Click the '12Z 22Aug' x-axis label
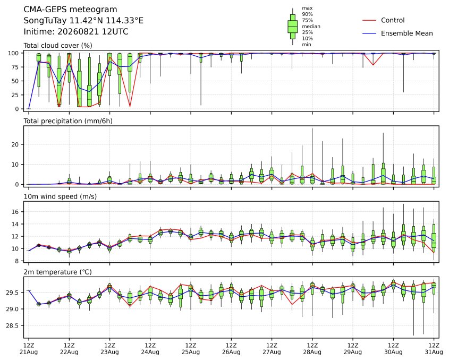Screen dimensions: 449x361 69,349
